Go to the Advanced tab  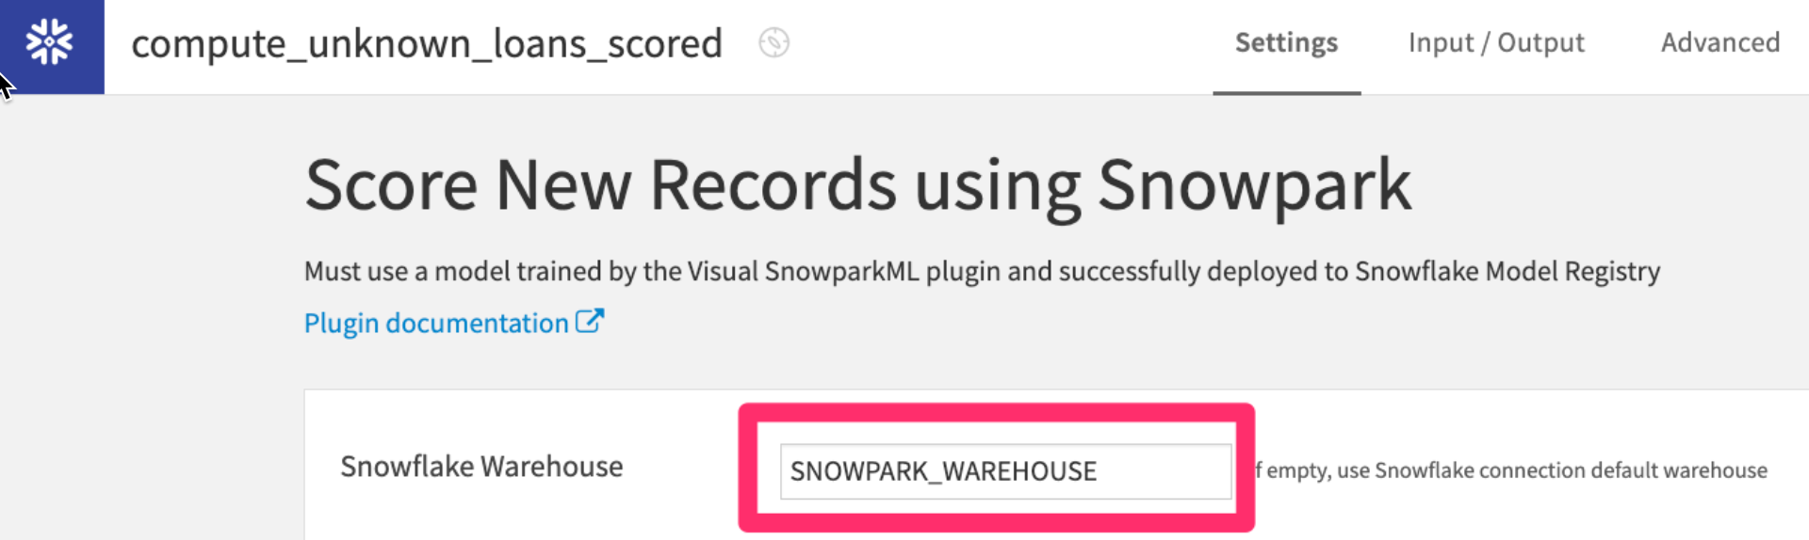[x=1719, y=43]
